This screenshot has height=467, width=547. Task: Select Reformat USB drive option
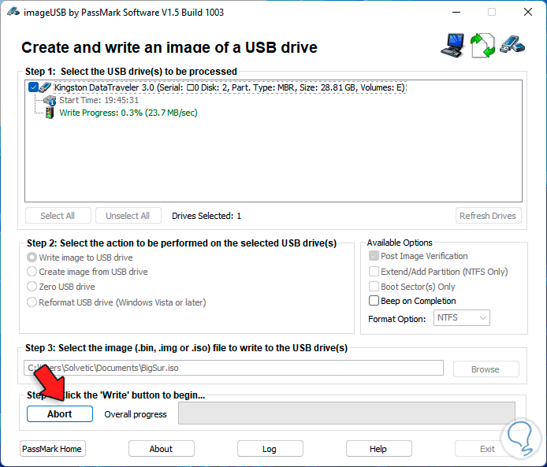point(32,302)
